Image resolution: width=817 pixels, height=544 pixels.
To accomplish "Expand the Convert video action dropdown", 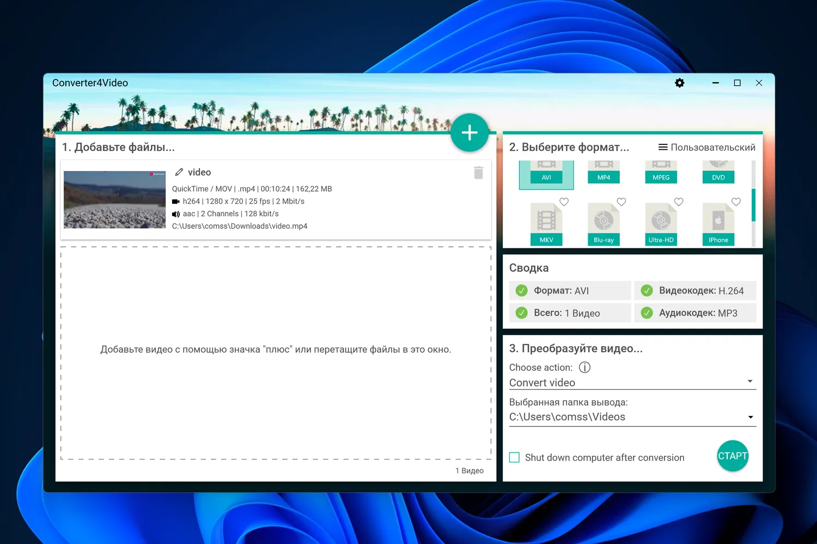I will (x=632, y=382).
